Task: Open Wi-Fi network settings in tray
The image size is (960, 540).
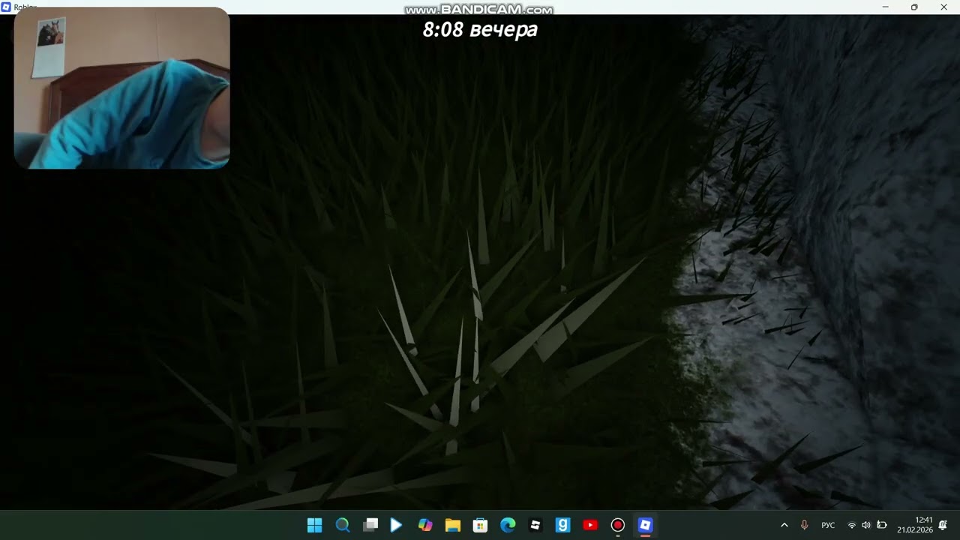Action: click(851, 525)
